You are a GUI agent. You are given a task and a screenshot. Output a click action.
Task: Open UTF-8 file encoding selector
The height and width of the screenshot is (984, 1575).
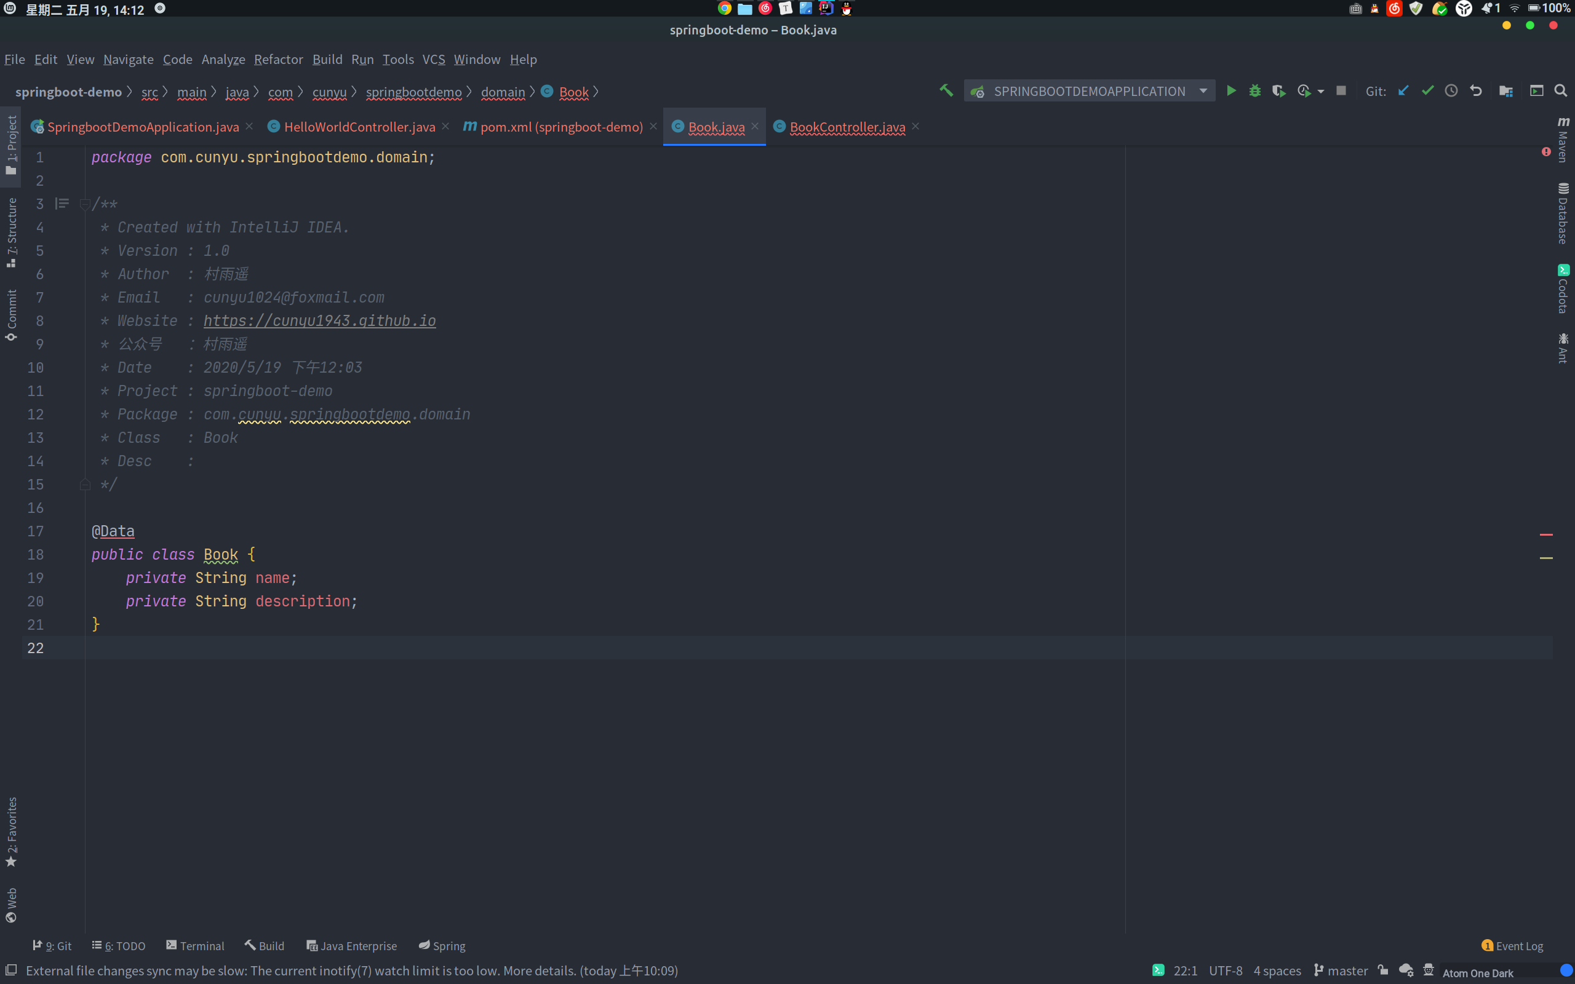point(1225,970)
